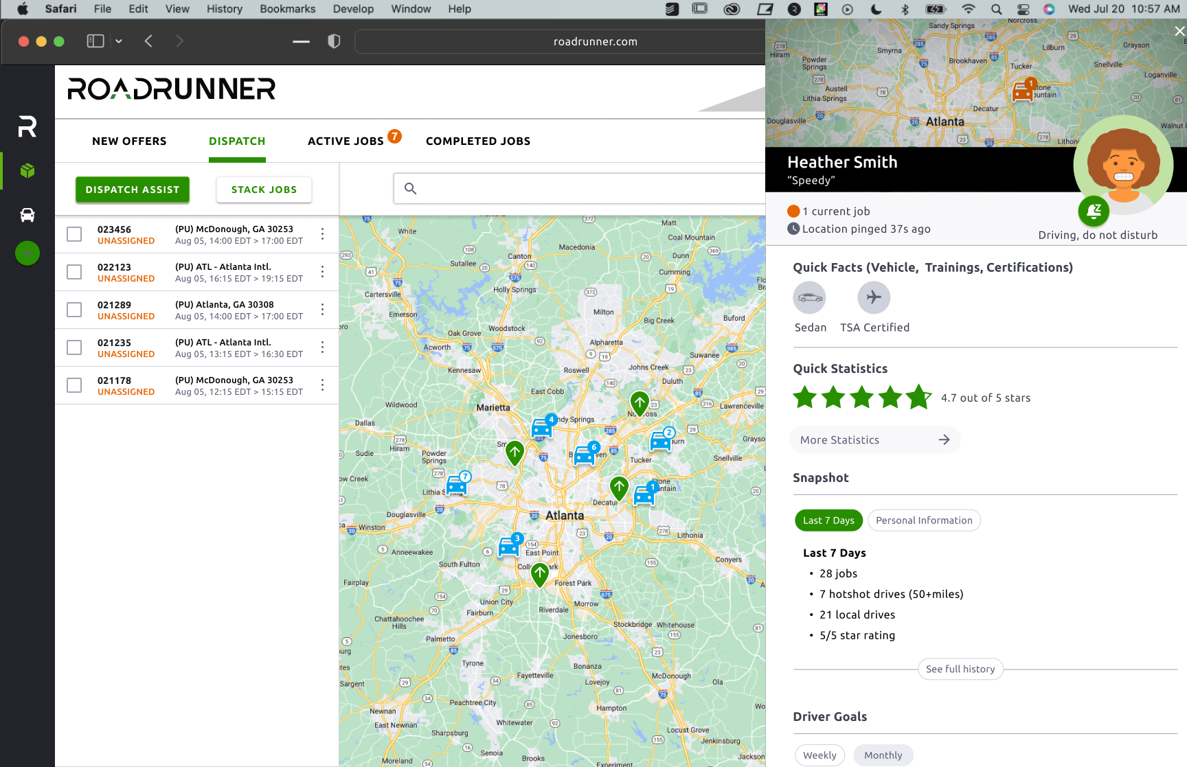Open options menu for job 021289
The image size is (1187, 767).
pyautogui.click(x=322, y=310)
